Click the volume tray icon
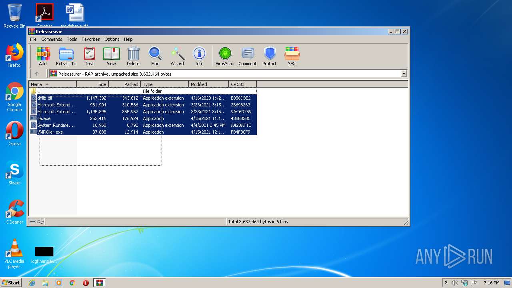 tap(455, 283)
